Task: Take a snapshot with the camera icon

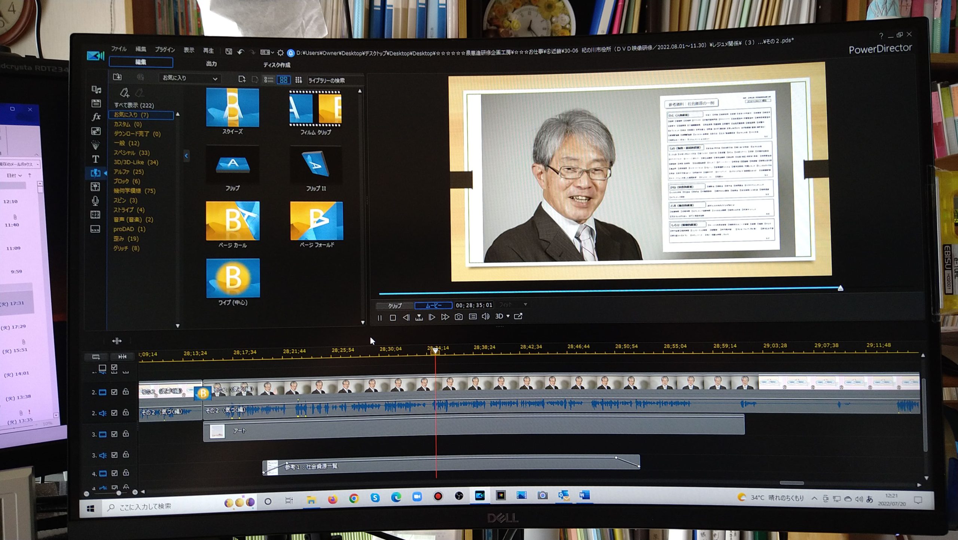Action: point(458,317)
